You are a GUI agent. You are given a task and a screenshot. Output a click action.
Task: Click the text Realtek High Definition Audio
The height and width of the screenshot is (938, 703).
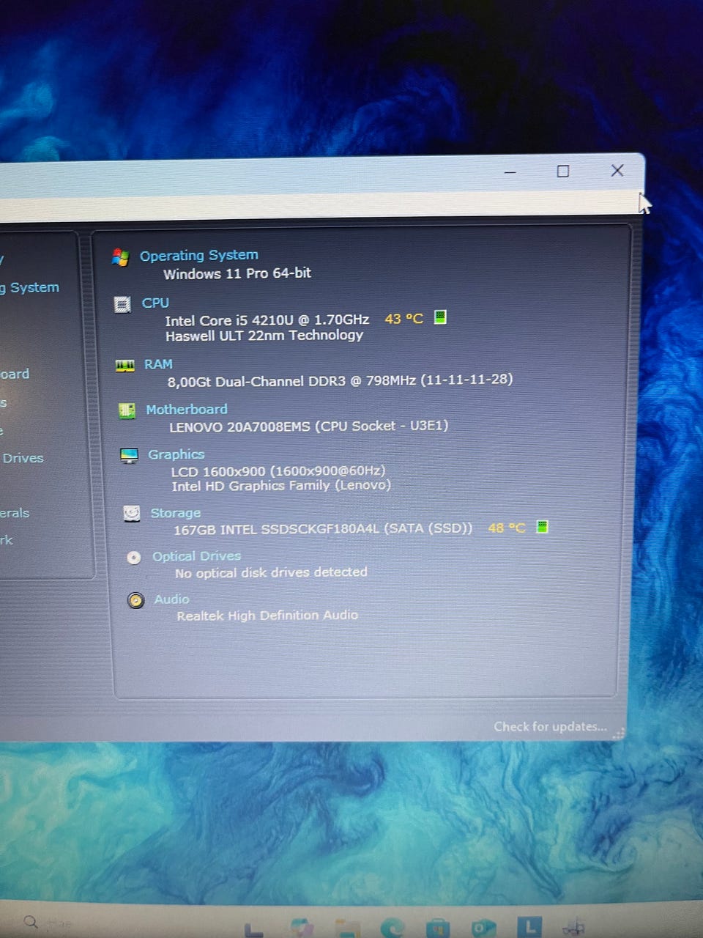coord(267,616)
